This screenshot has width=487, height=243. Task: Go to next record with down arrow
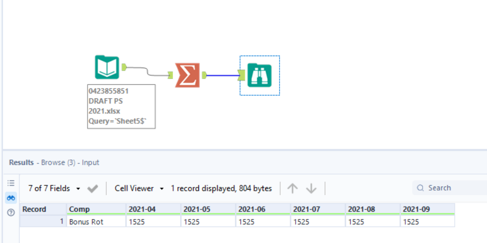tap(312, 188)
